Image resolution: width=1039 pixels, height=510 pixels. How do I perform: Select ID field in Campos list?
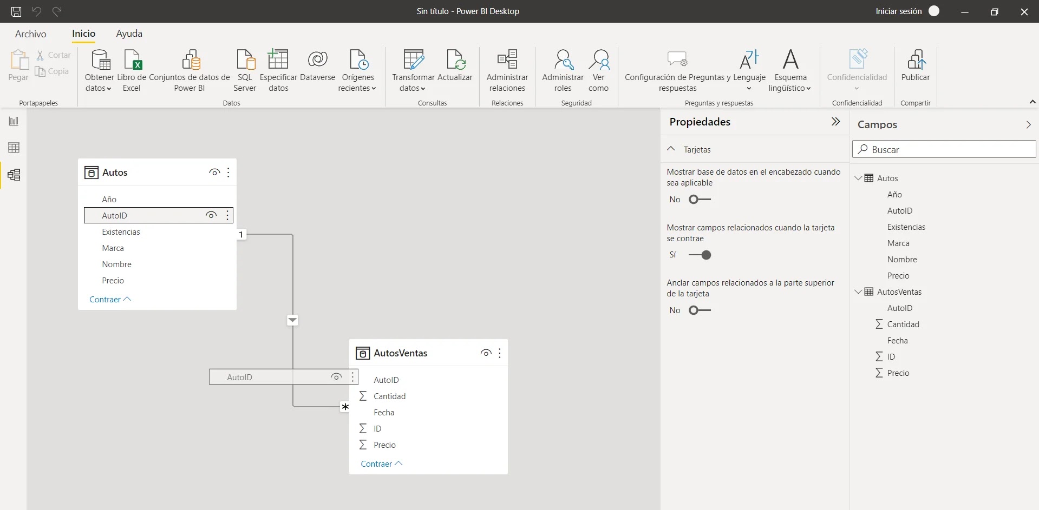pyautogui.click(x=891, y=357)
